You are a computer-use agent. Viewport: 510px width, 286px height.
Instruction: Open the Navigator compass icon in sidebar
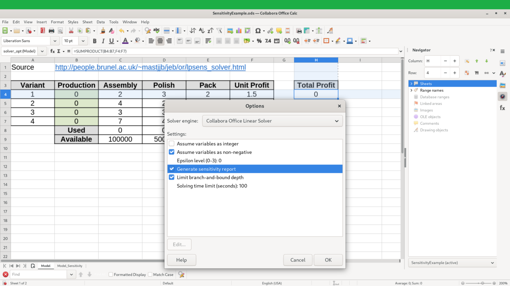(503, 96)
